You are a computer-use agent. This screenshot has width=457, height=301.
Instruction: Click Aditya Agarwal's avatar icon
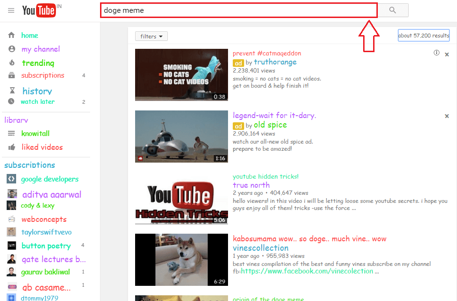(x=12, y=194)
